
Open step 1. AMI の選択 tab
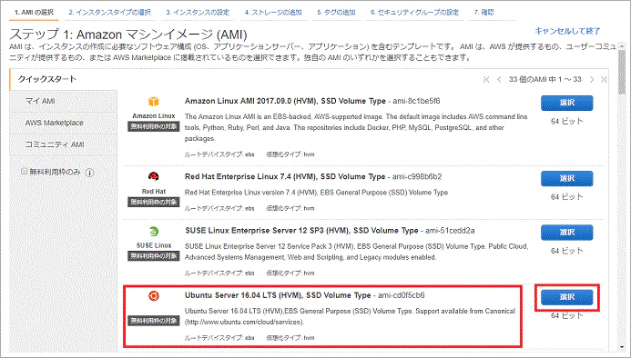pos(34,13)
